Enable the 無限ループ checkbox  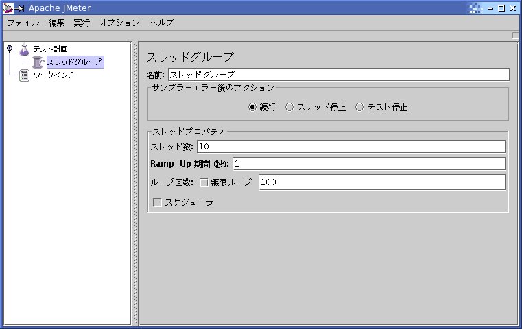[204, 182]
